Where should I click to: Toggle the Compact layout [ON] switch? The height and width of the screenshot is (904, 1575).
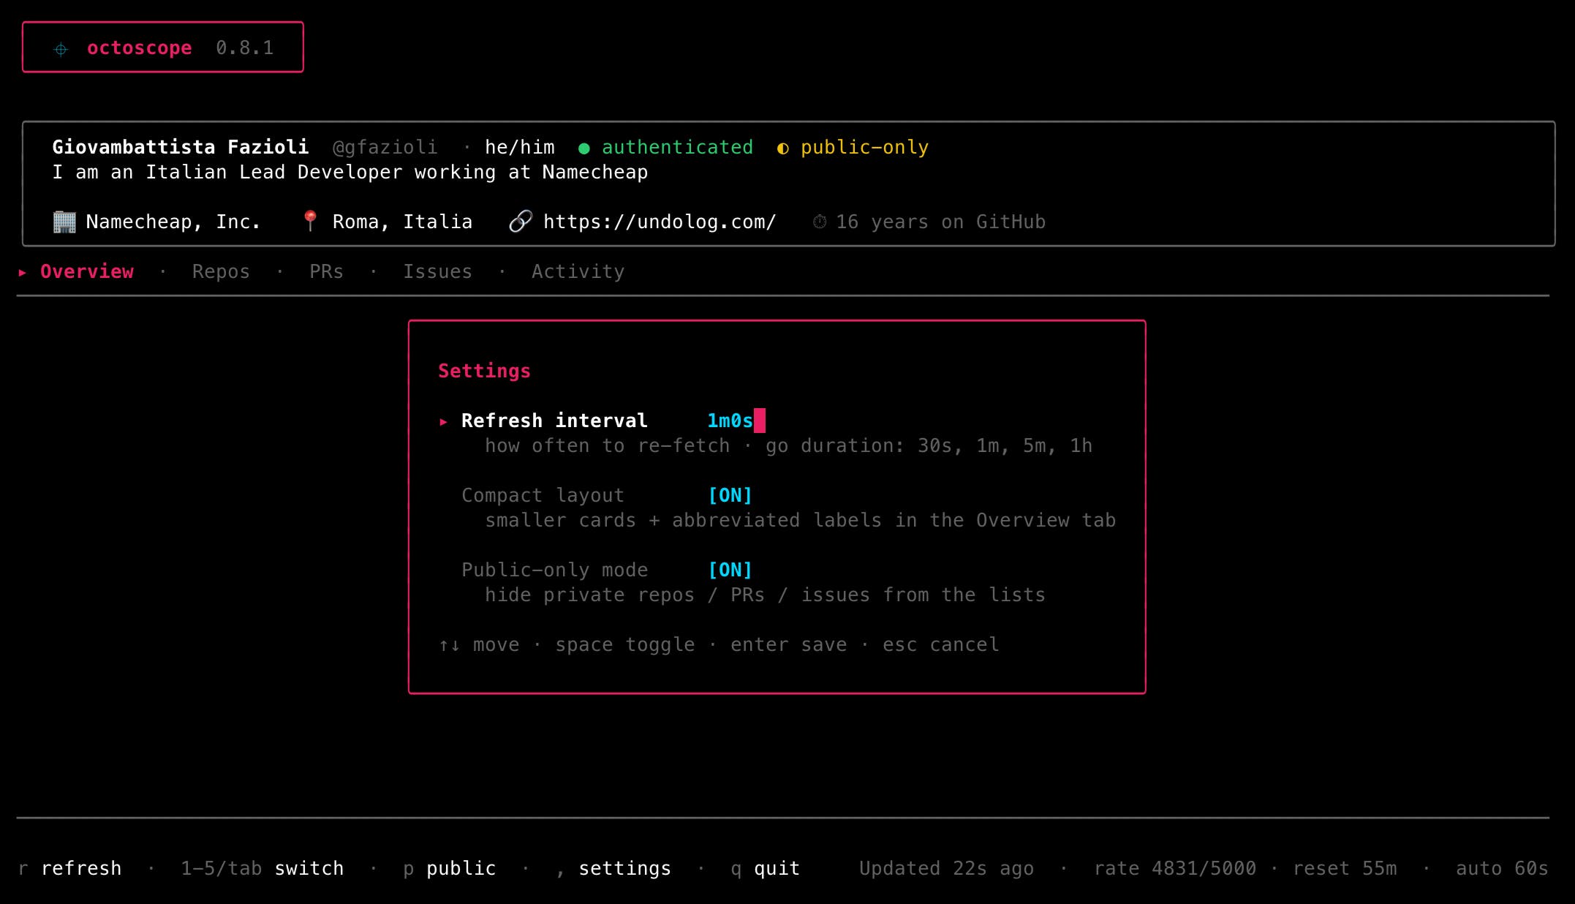tap(730, 496)
